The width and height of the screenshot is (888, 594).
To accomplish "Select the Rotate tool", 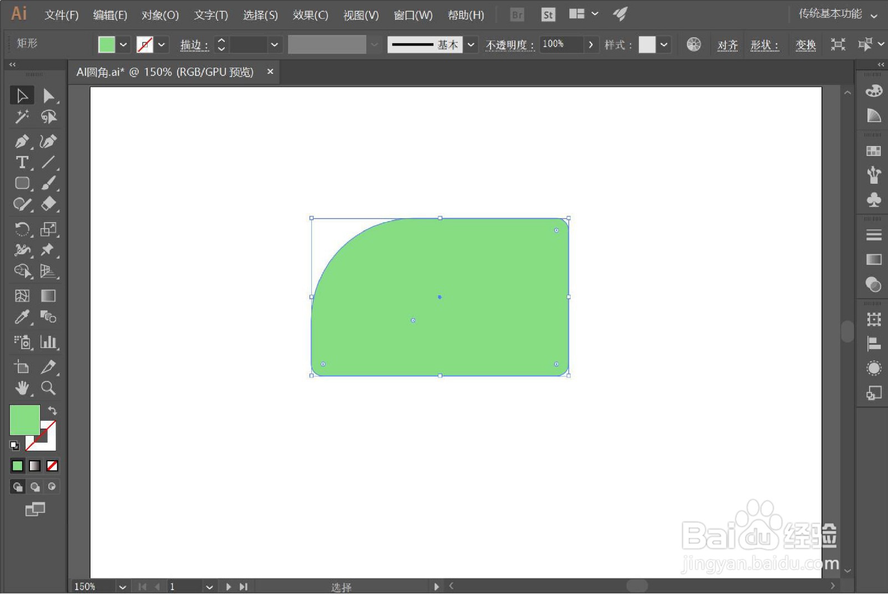I will pos(22,229).
